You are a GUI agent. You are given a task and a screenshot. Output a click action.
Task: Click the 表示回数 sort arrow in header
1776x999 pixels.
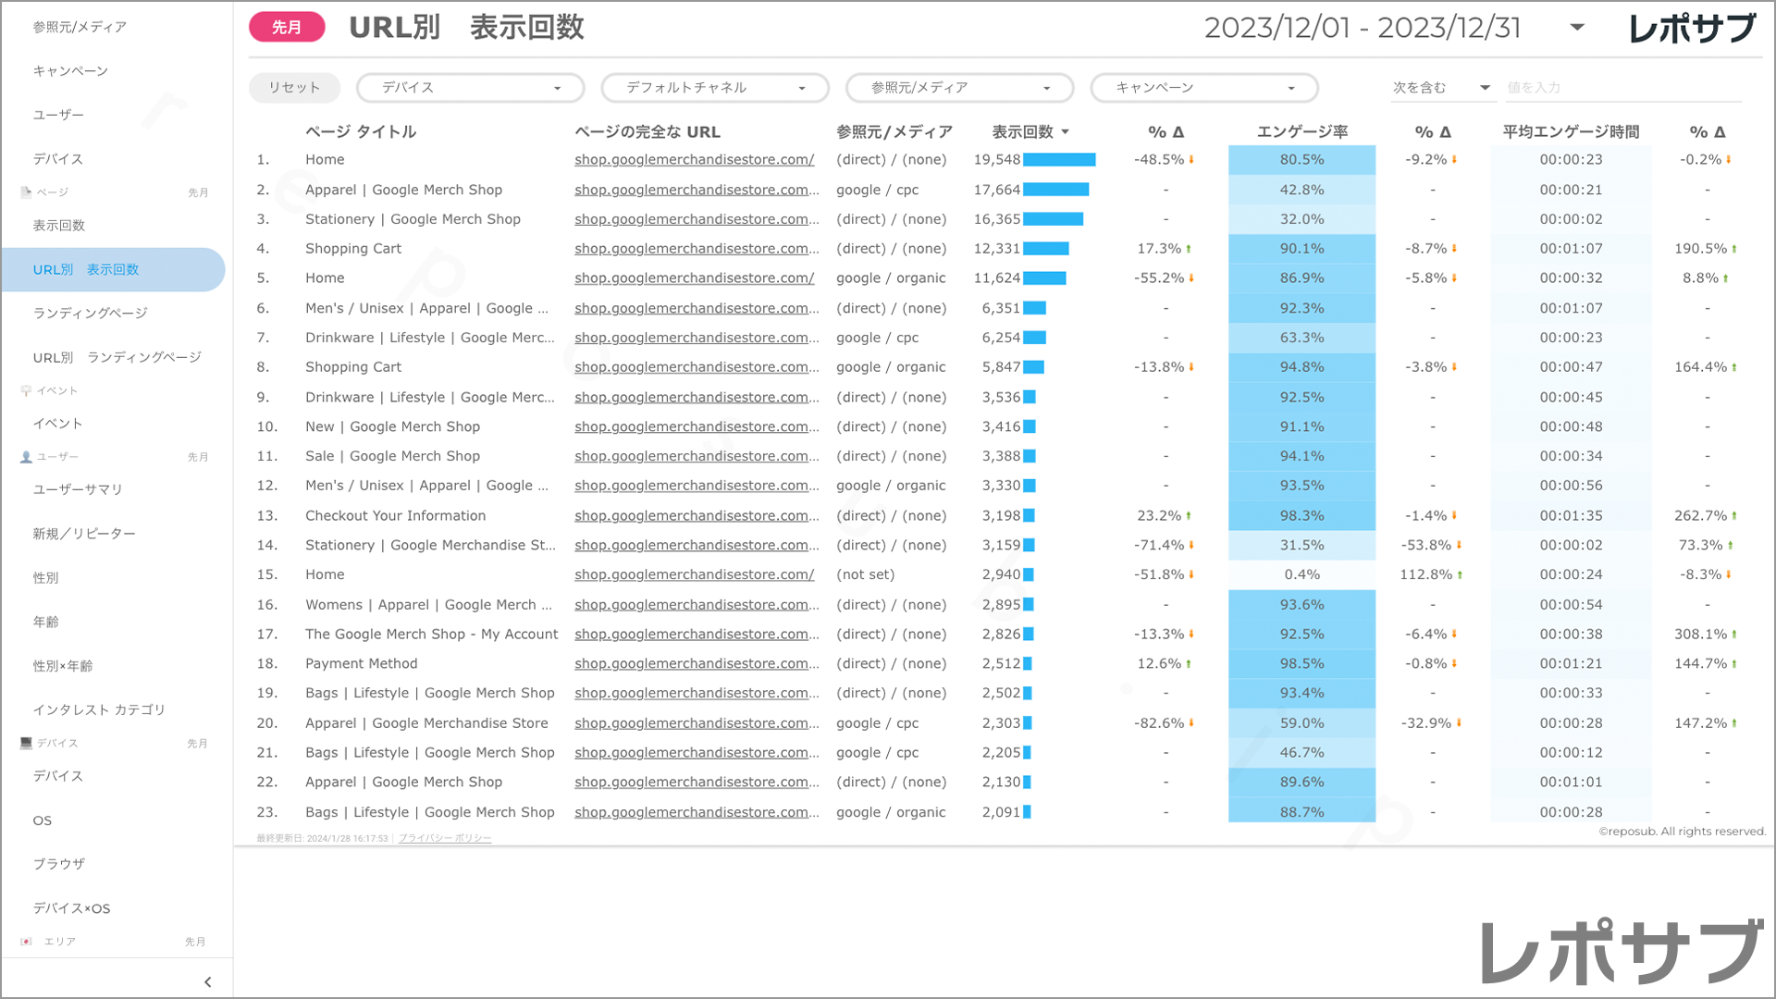[1066, 132]
